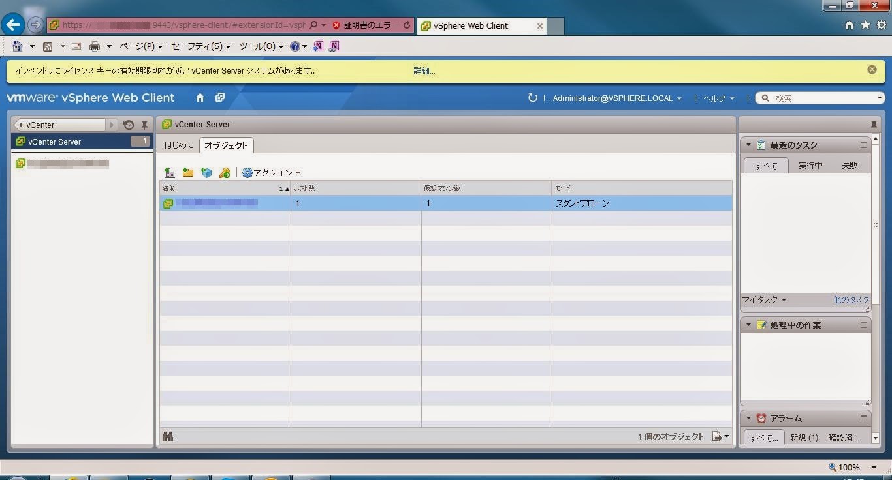Go back with the browser back arrow
The width and height of the screenshot is (892, 480).
coord(14,25)
